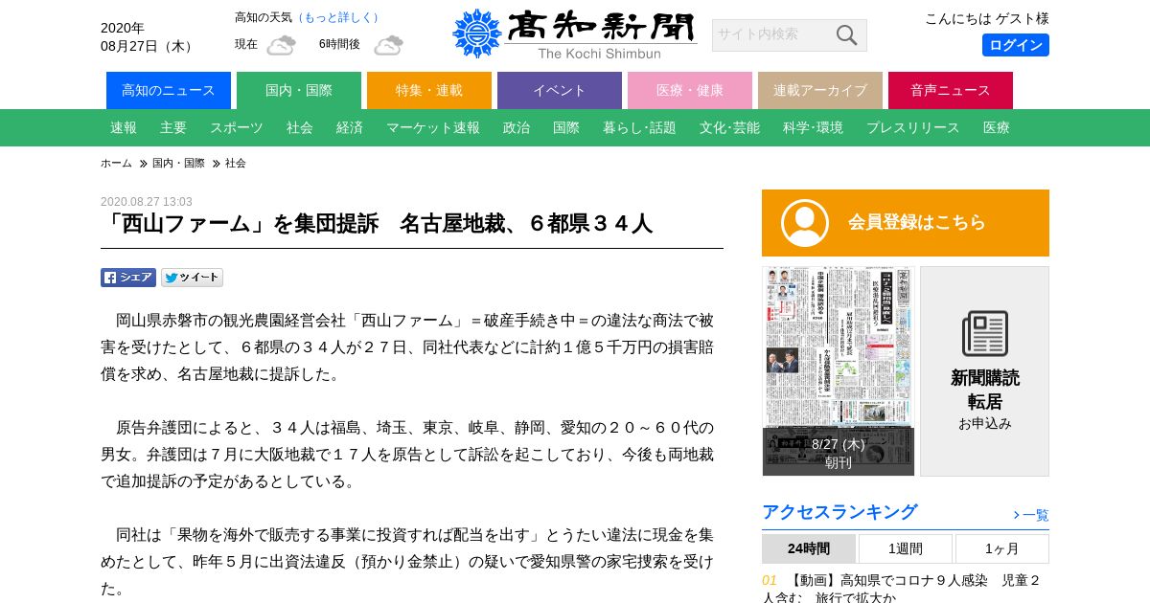Image resolution: width=1150 pixels, height=603 pixels.
Task: Click the ログイン button
Action: [x=1015, y=45]
